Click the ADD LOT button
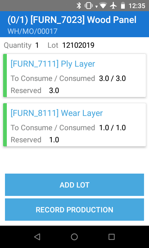 tap(74, 185)
